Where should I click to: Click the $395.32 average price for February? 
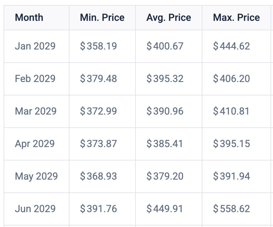pos(165,78)
